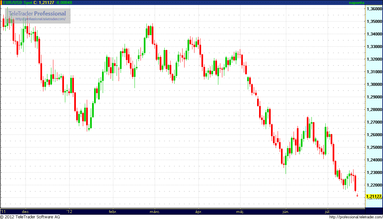Click the closing price C: 1,21127 in header
The image size is (383, 220).
coord(44,2)
